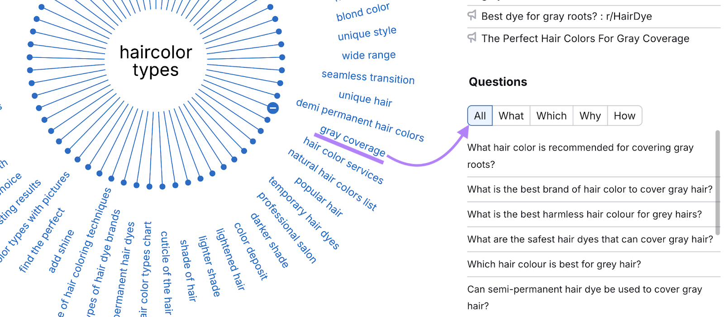Screen dimensions: 724x317
Task: Open 'The Perfect Hair Colors For Gray Coverage'
Action: pyautogui.click(x=586, y=38)
